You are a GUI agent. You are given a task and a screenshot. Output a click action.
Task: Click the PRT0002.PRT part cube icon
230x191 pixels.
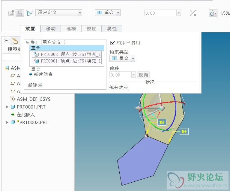tap(13, 122)
